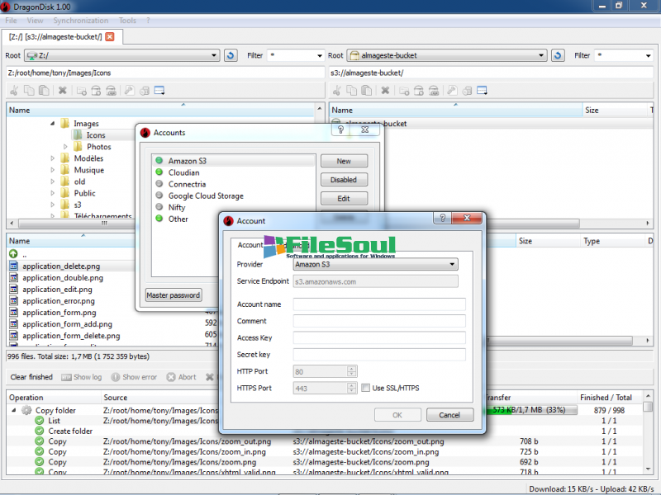Refresh the almageste-bucket root in right pane
The height and width of the screenshot is (495, 661).
click(x=558, y=55)
